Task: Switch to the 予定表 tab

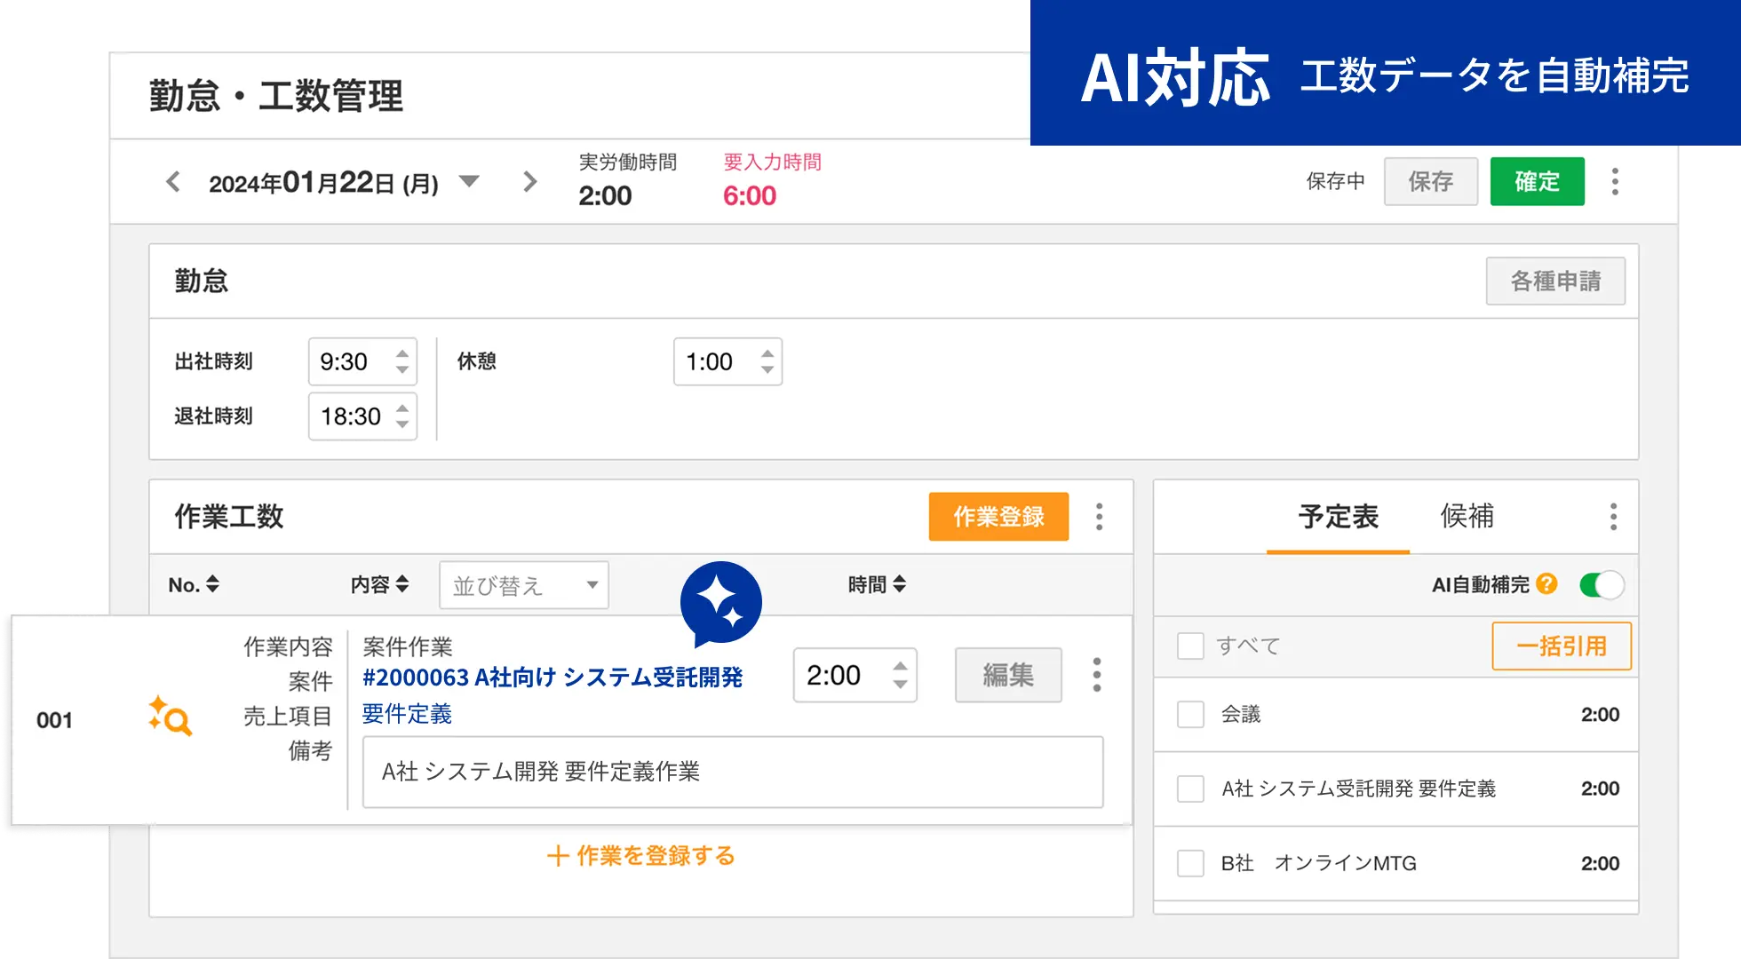Action: click(x=1338, y=517)
